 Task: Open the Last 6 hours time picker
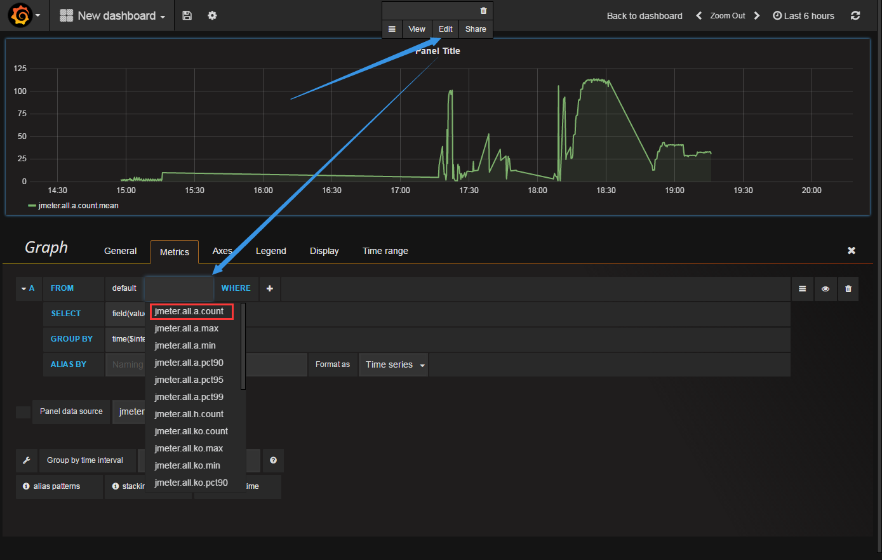tap(803, 16)
